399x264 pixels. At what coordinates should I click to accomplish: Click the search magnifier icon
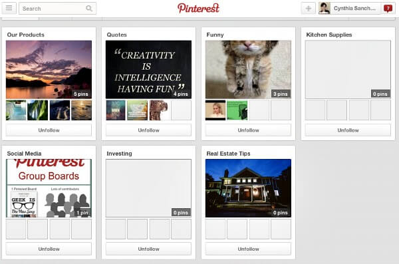89,9
